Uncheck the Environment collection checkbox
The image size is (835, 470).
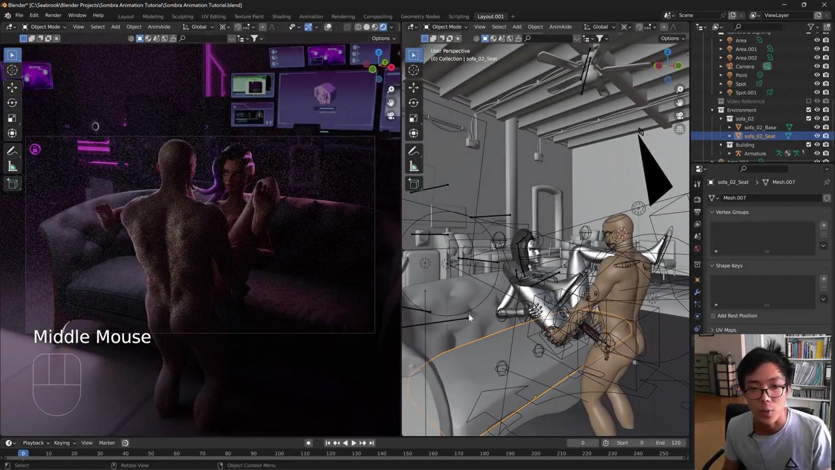coord(809,110)
